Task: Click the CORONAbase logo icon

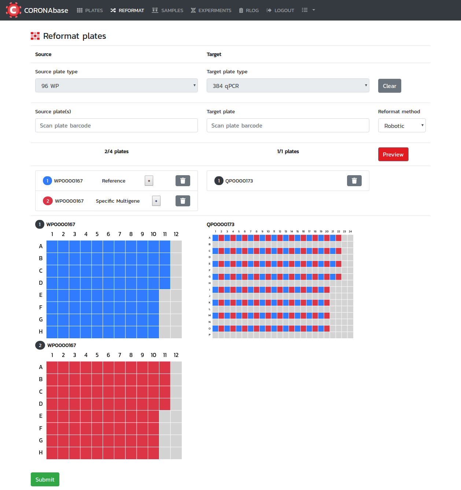Action: tap(13, 10)
